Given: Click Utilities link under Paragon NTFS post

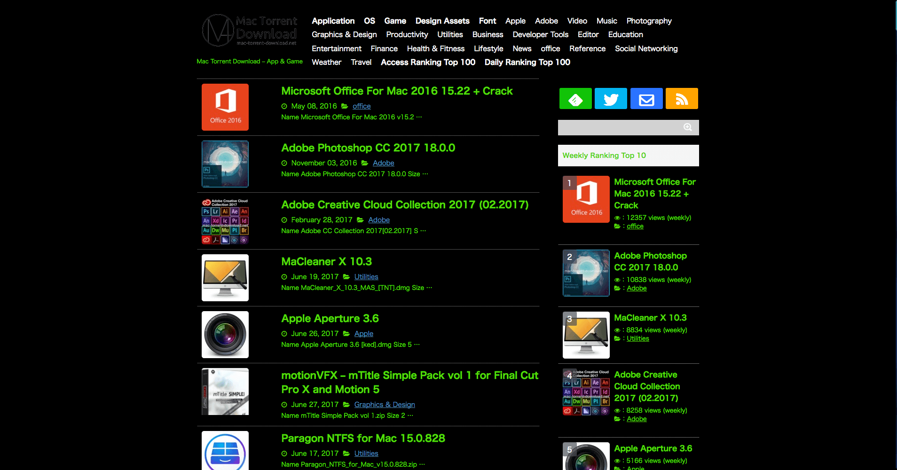Looking at the screenshot, I should (366, 454).
